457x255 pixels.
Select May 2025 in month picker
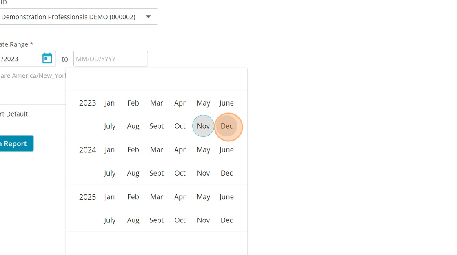(203, 197)
